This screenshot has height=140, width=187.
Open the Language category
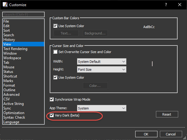coord(23,122)
